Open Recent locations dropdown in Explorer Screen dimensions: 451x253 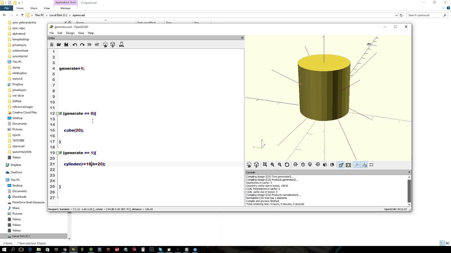click(17, 15)
